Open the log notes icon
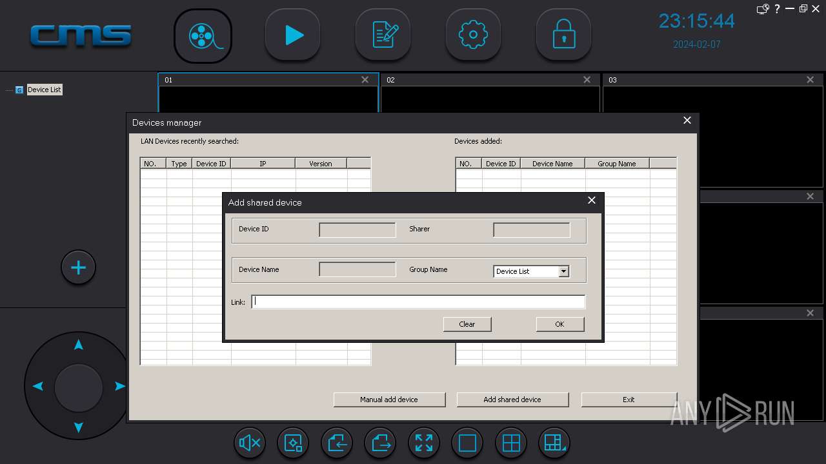This screenshot has height=464, width=826. (x=383, y=35)
